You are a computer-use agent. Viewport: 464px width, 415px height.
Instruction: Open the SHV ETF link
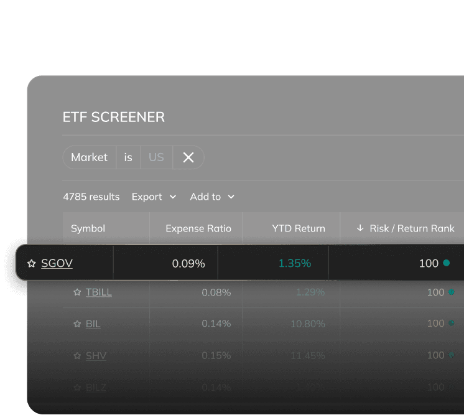click(96, 355)
